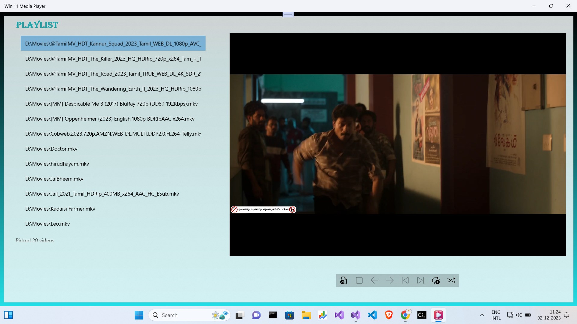Select hirudhayam.mkv in the playlist
577x324 pixels.
tap(113, 164)
